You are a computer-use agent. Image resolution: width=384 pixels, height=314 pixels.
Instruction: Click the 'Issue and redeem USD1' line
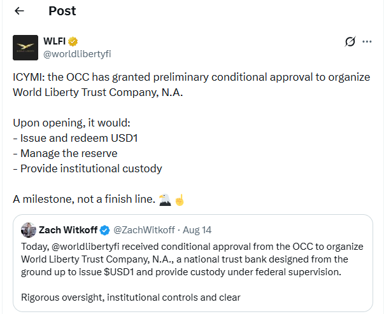[x=75, y=138]
